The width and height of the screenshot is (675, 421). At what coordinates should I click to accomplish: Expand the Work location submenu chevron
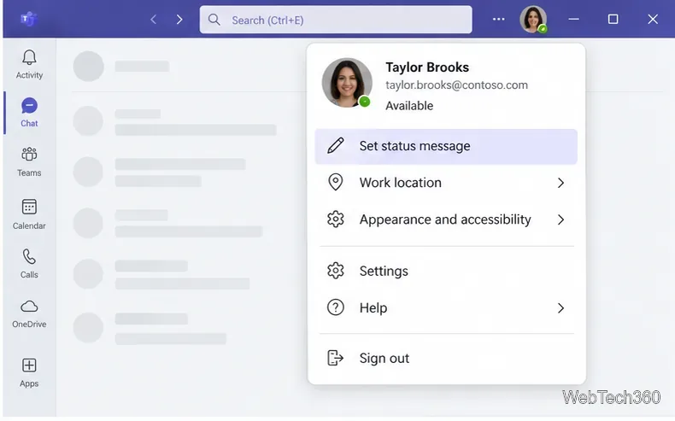pos(561,183)
